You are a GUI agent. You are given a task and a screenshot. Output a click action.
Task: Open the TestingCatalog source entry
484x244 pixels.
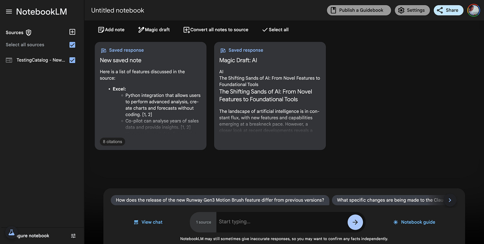pos(41,60)
